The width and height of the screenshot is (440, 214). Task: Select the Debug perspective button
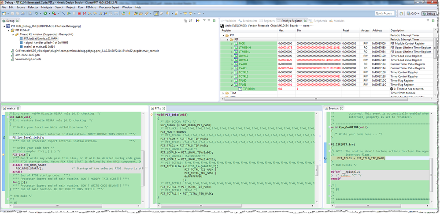click(x=429, y=14)
